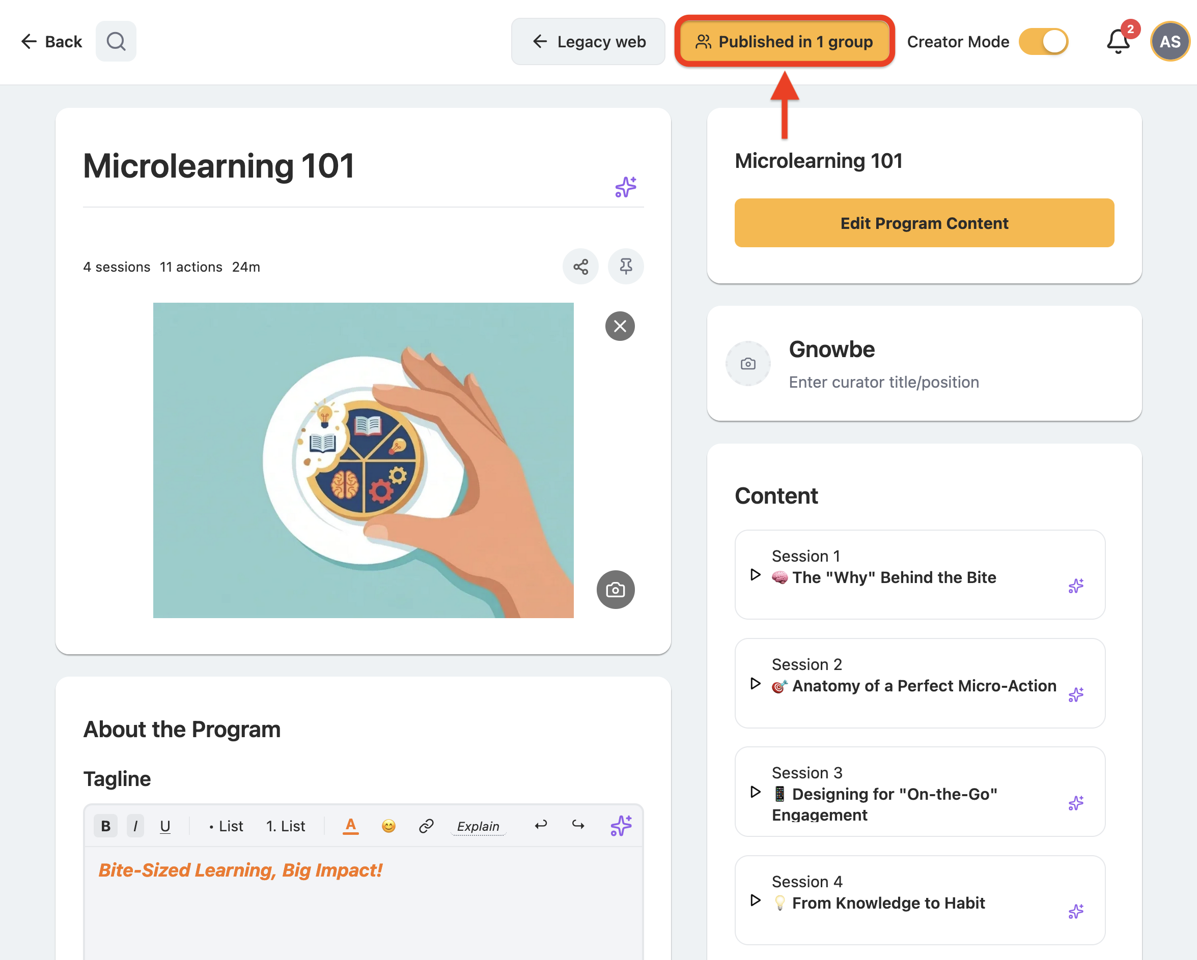The image size is (1197, 960).
Task: Pin the program with the pin icon
Action: tap(626, 267)
